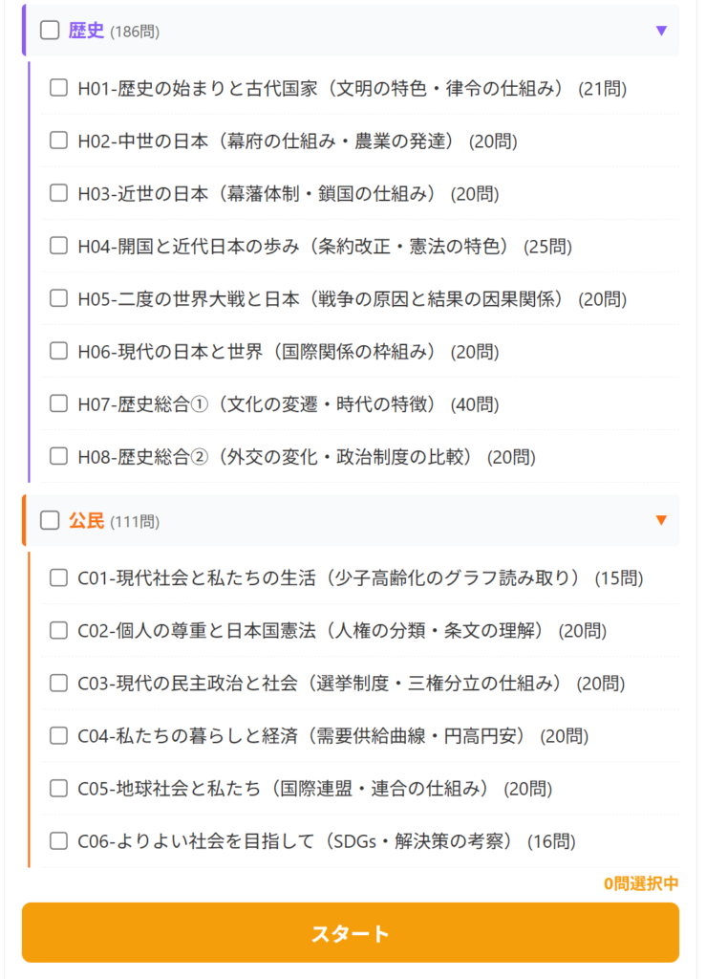The height and width of the screenshot is (979, 706).
Task: Check the H07 歴史総合① checkbox
Action: tap(58, 403)
